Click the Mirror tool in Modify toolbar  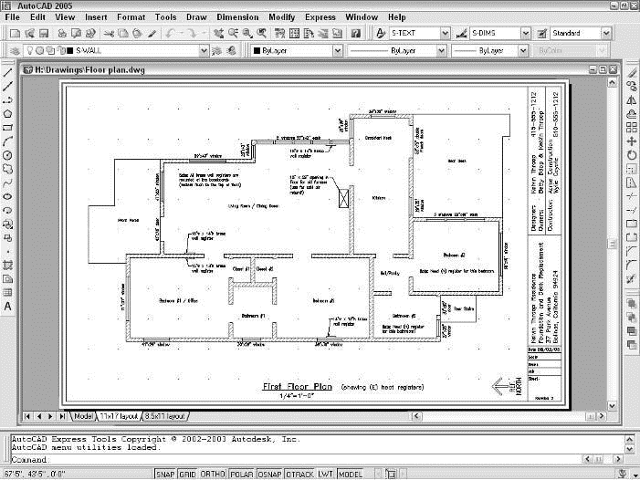(632, 99)
